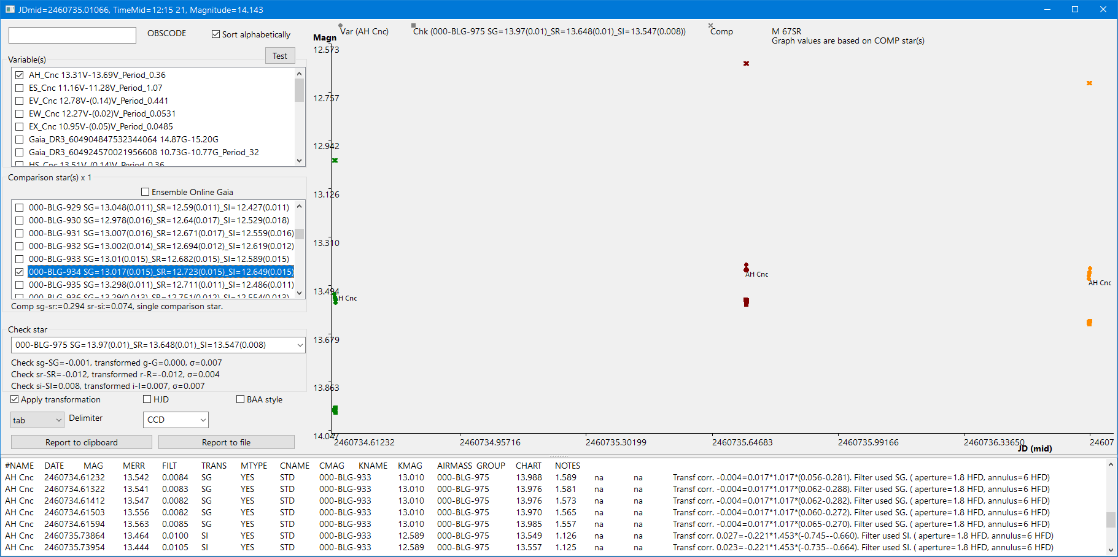The height and width of the screenshot is (557, 1118).
Task: Click the gray square Chk legend marker
Action: tap(414, 26)
